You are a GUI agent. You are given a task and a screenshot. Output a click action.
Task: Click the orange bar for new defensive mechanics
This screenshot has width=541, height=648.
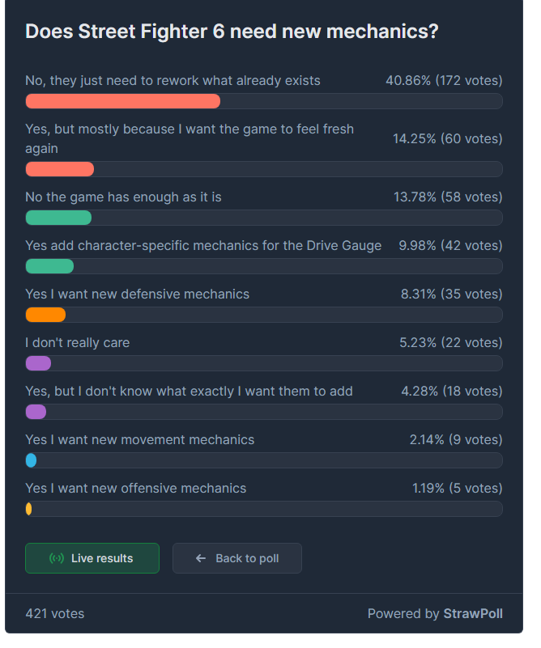click(x=45, y=315)
